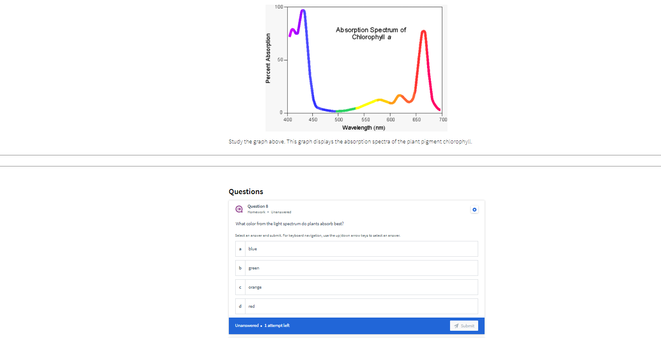Click the 'Unanswered' status indicator
Image resolution: width=661 pixels, height=338 pixels.
(281, 212)
